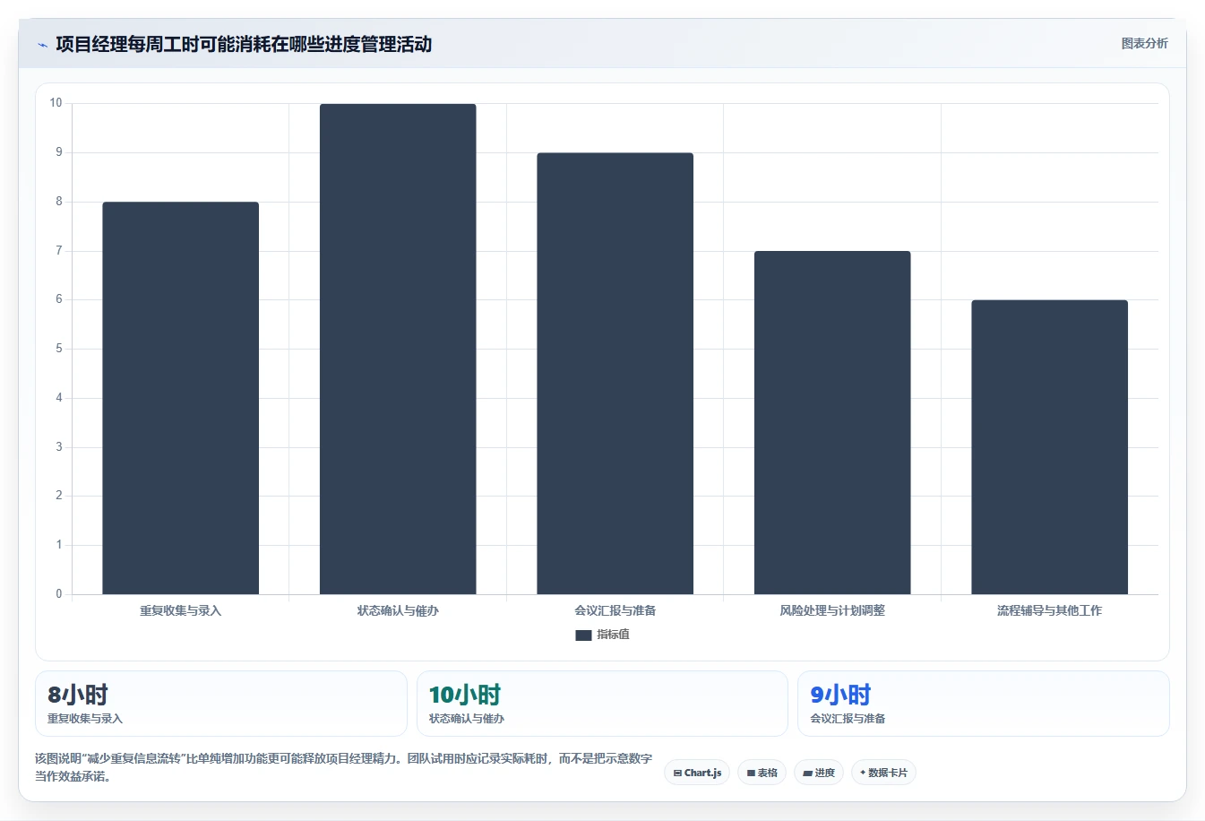The width and height of the screenshot is (1205, 821).
Task: Click the caption under the 9小时 card value
Action: tap(848, 719)
